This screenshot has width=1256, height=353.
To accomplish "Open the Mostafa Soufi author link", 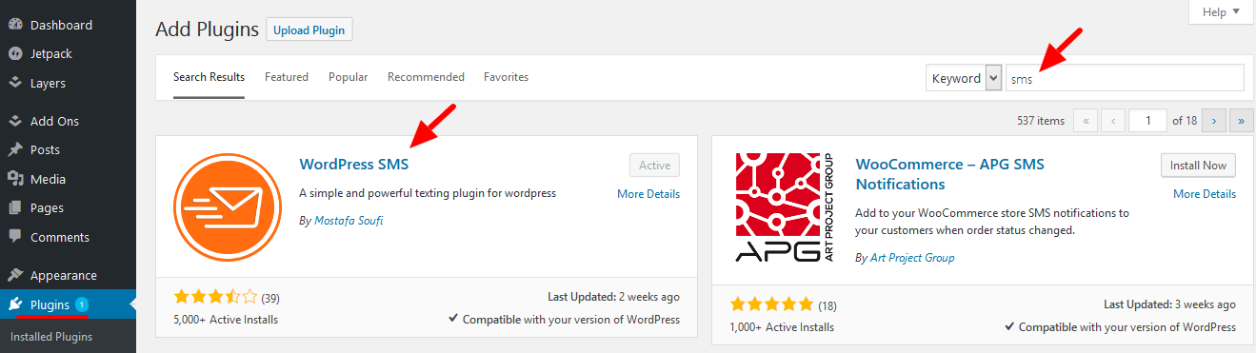I will point(349,221).
